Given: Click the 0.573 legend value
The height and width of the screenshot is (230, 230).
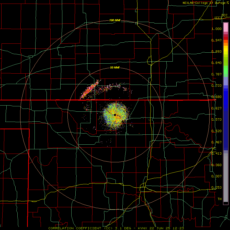Looking at the screenshot, I should (x=216, y=120).
